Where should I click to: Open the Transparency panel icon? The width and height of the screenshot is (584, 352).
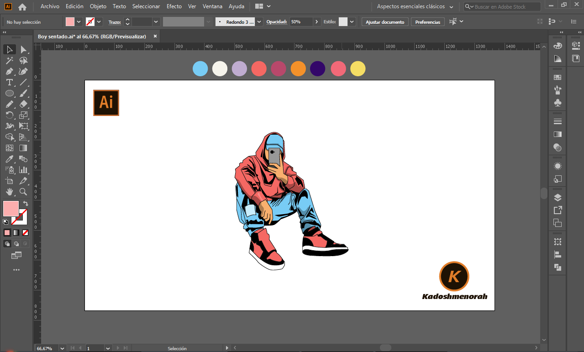558,147
